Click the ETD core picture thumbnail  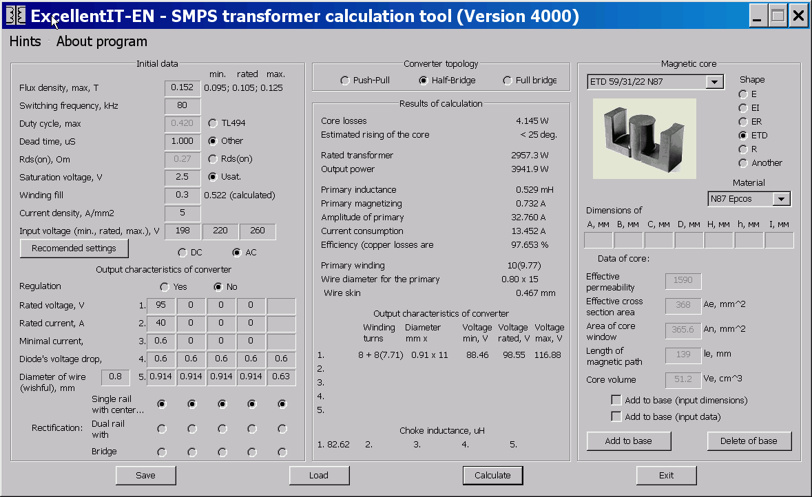click(x=644, y=139)
